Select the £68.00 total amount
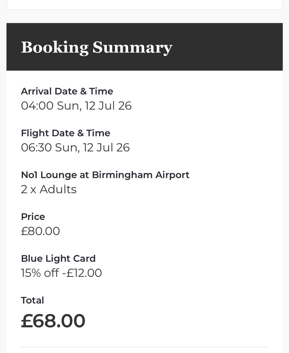The width and height of the screenshot is (289, 353). point(53,321)
